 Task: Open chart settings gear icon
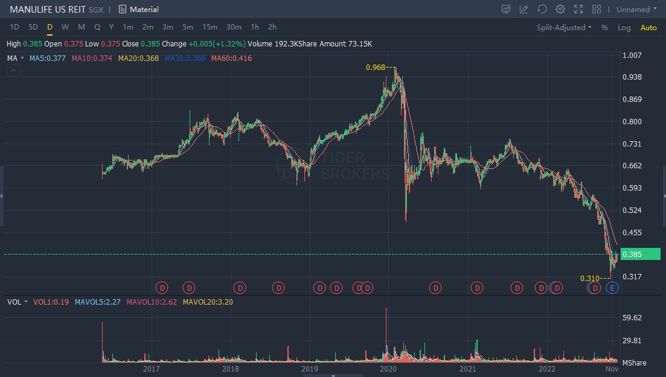pyautogui.click(x=560, y=9)
